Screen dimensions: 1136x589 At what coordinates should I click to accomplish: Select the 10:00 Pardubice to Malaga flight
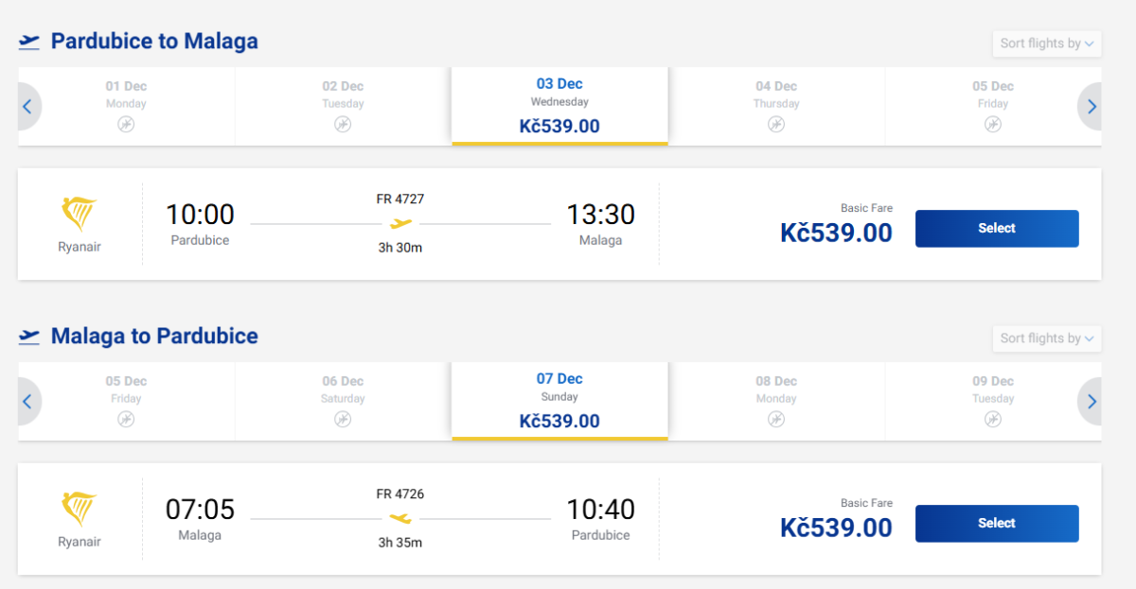click(996, 229)
